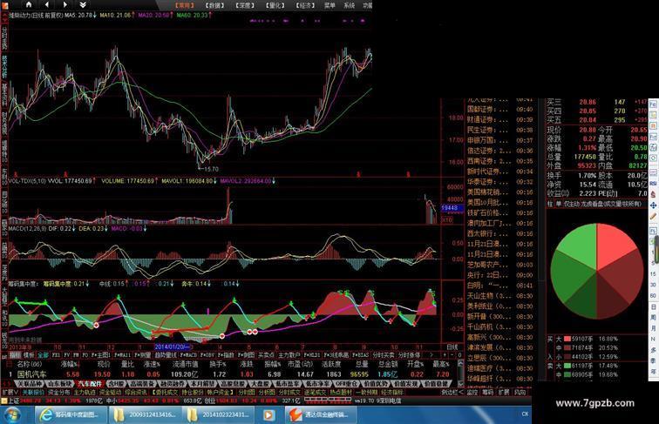This screenshot has width=659, height=424.
Task: Switch chart to monthly (月) period
Action: point(653,328)
